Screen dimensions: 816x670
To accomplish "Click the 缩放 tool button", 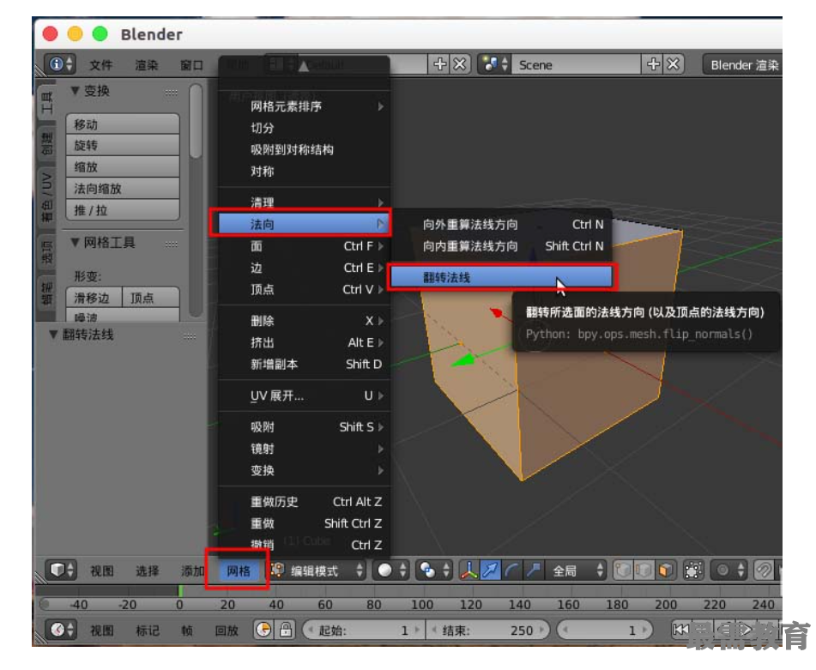I will [123, 166].
